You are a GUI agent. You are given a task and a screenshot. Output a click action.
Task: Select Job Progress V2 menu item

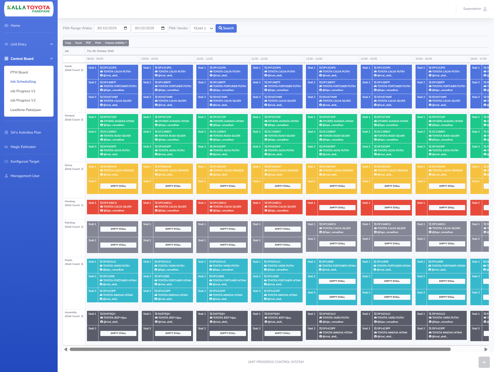click(23, 100)
